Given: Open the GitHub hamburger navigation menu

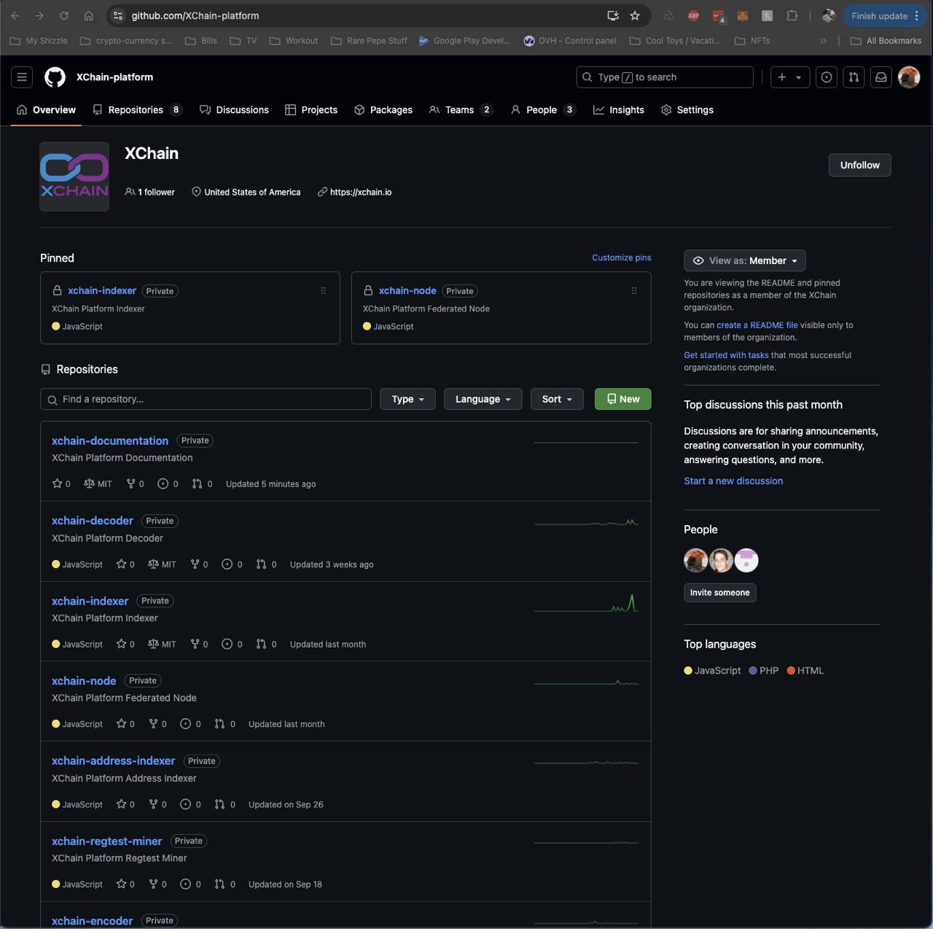Looking at the screenshot, I should 22,77.
